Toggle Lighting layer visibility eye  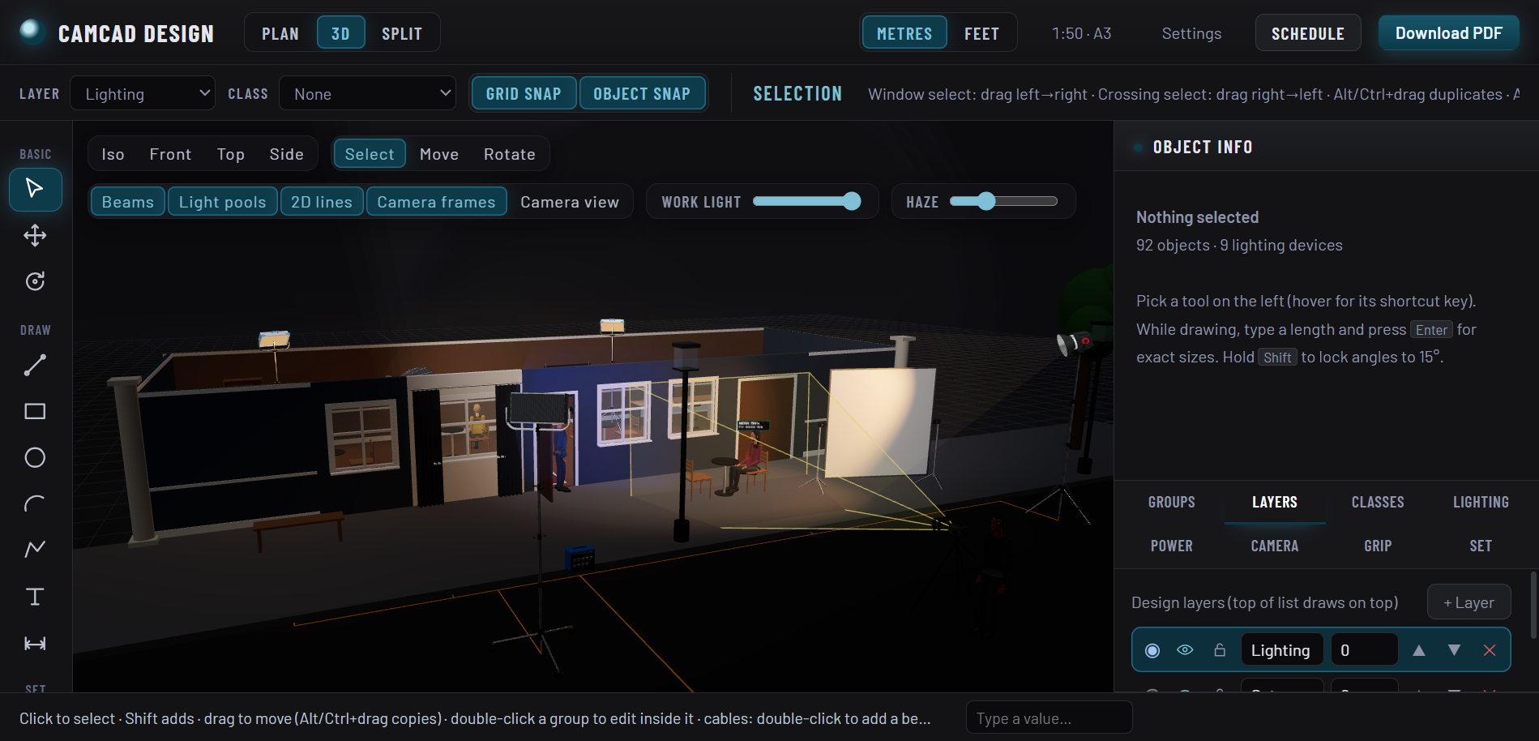tap(1185, 650)
